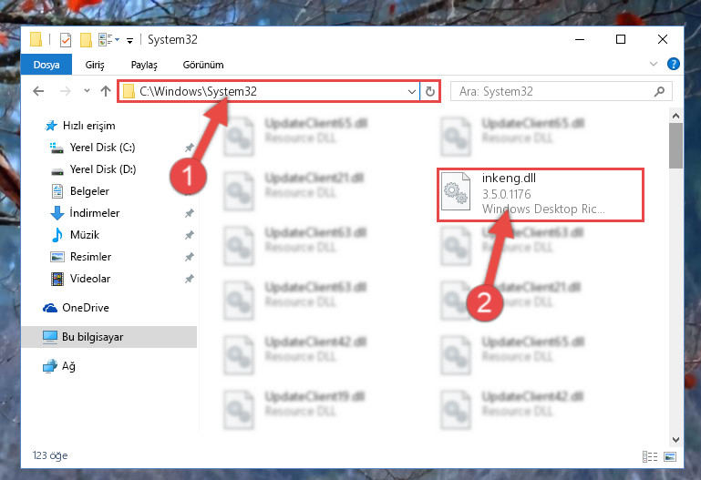Expand the address bar history dropdown
This screenshot has height=480, width=701.
point(412,91)
